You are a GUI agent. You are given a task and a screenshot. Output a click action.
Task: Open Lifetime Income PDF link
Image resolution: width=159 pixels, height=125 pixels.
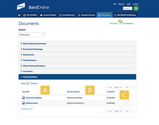(x=32, y=103)
